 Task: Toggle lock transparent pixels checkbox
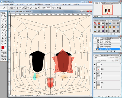[x=99, y=61]
